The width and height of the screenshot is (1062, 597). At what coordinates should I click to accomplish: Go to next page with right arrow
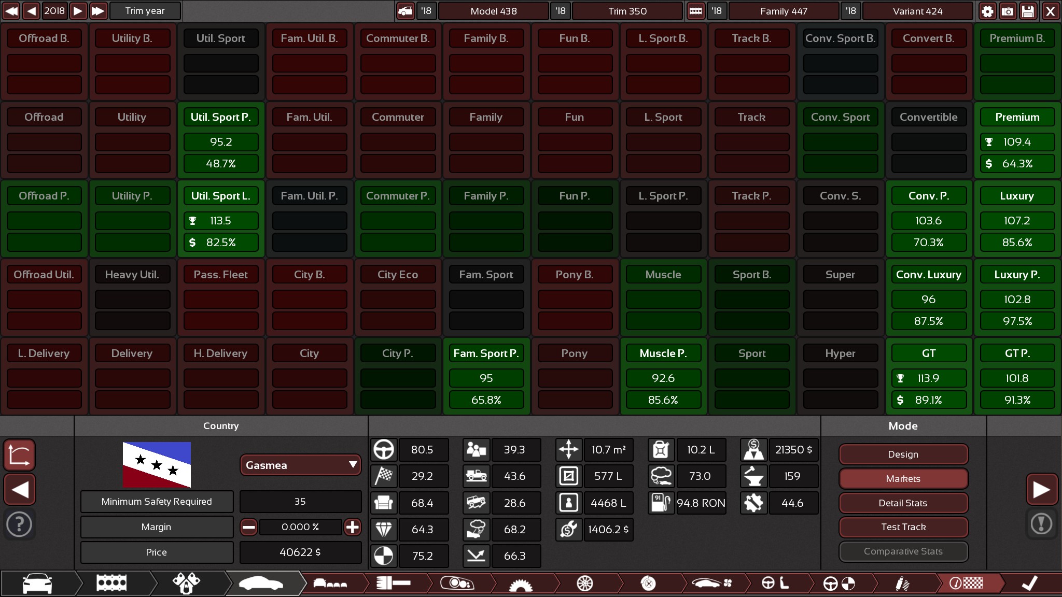click(x=1041, y=489)
